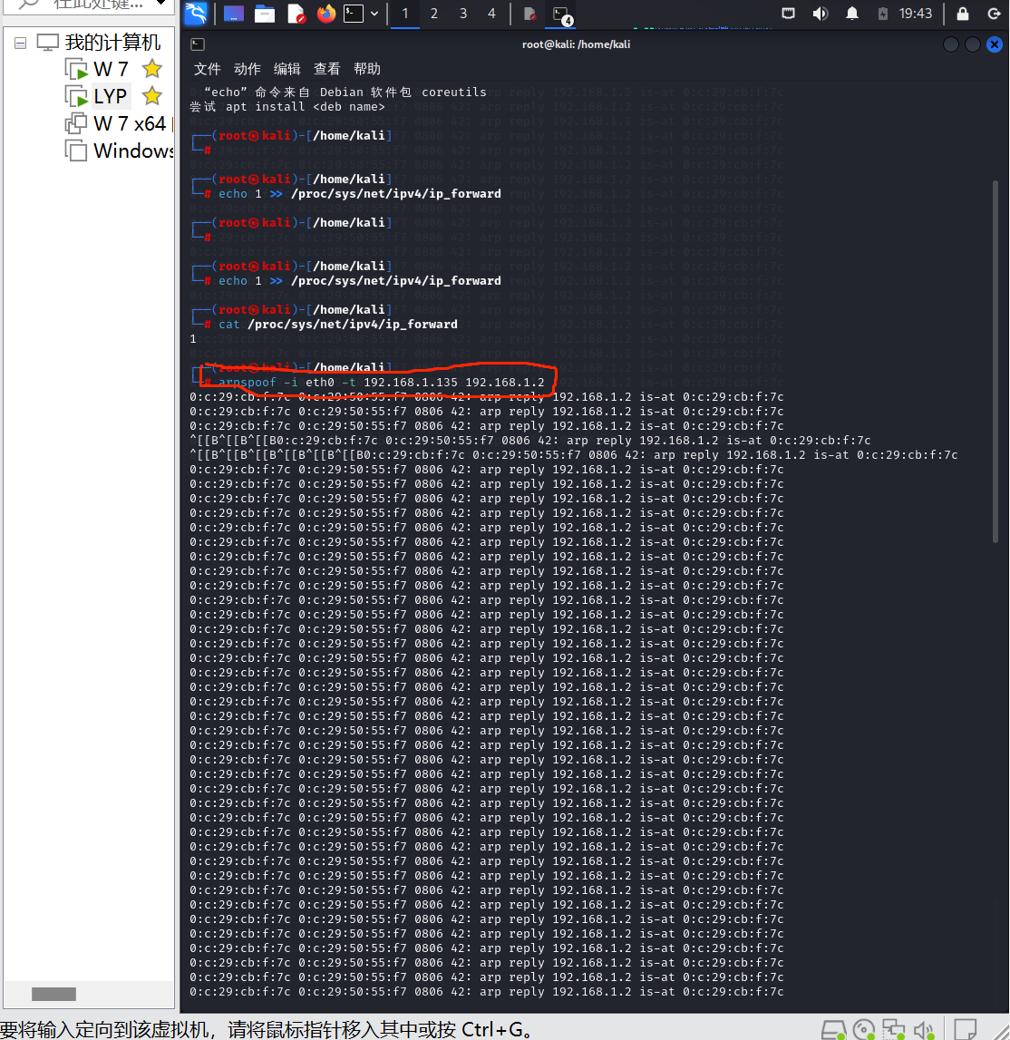The width and height of the screenshot is (1010, 1040).
Task: Click the arpspoof command line text
Action: coord(382,383)
